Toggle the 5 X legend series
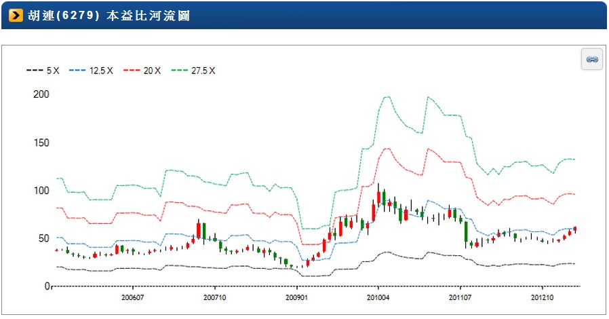This screenshot has height=319, width=609. pyautogui.click(x=43, y=71)
